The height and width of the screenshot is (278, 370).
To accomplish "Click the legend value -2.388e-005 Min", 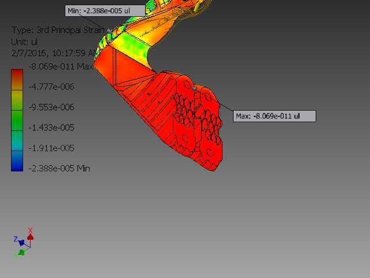I will pyautogui.click(x=59, y=169).
